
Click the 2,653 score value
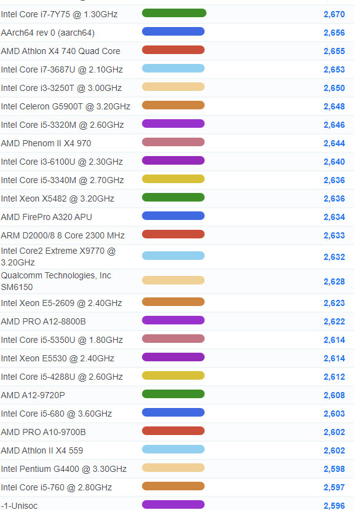(x=334, y=69)
